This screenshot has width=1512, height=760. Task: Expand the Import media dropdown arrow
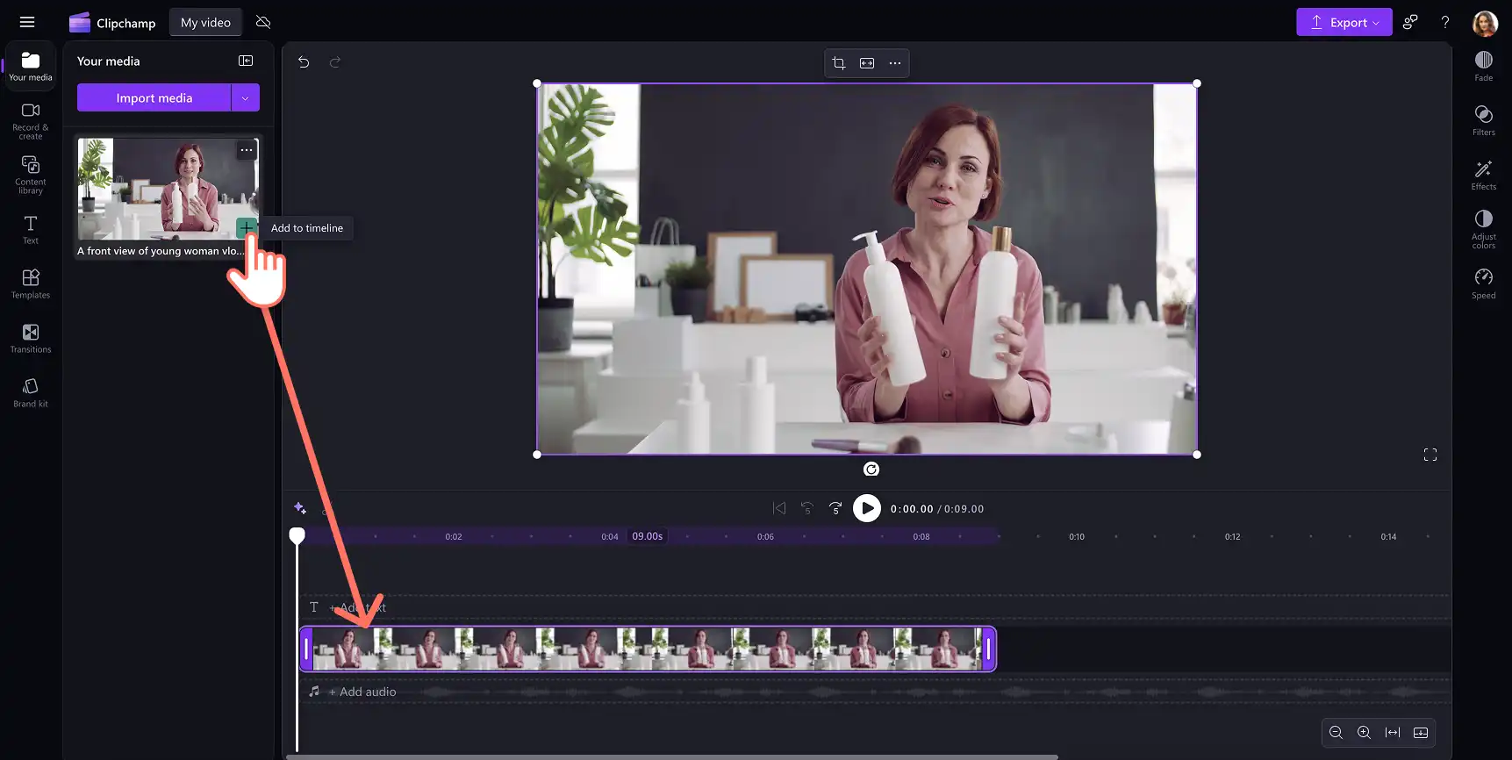coord(245,97)
